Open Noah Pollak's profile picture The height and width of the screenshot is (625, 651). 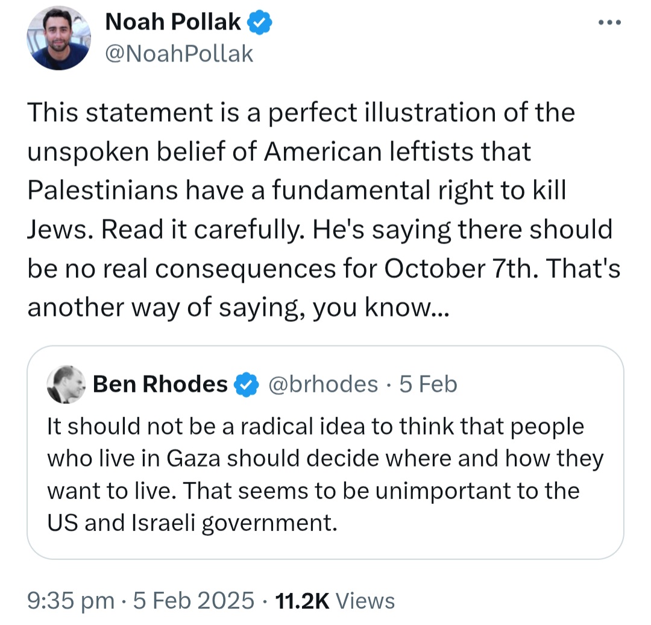tap(58, 39)
